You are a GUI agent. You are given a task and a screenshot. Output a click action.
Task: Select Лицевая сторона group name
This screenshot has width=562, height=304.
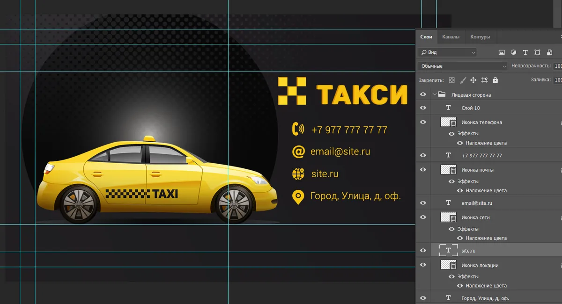(471, 94)
